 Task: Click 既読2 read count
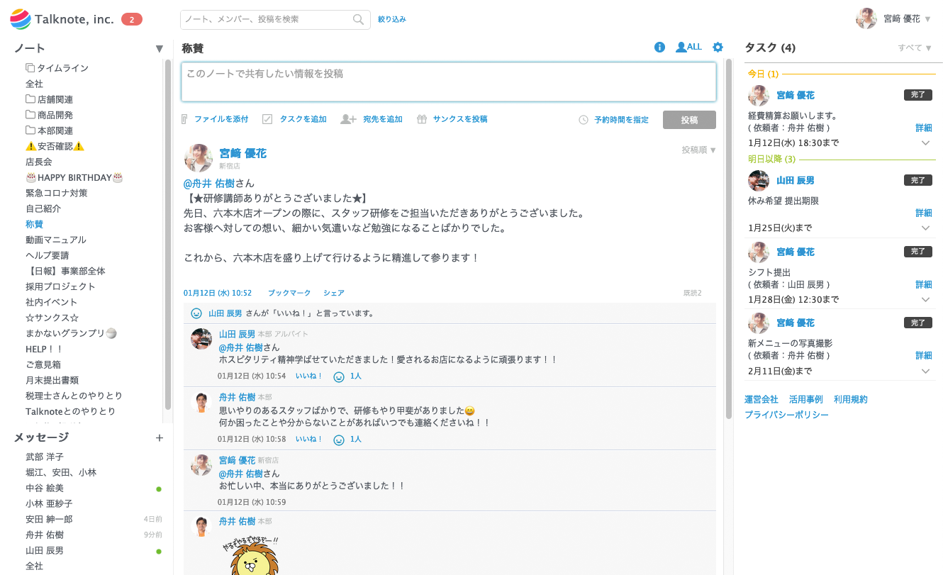pos(692,293)
